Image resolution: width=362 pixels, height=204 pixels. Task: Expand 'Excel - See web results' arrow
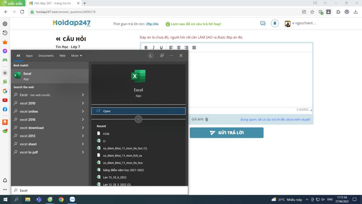click(x=83, y=95)
